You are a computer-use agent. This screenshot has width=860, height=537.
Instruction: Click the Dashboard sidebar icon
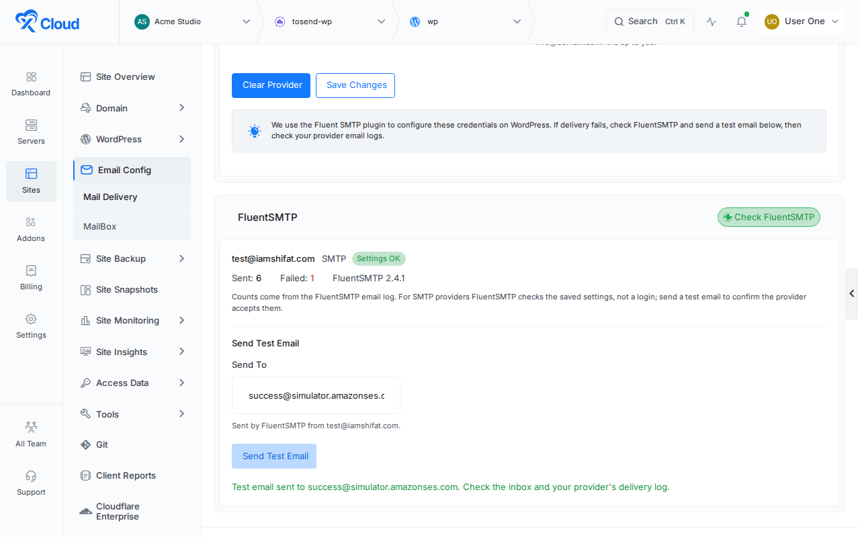coord(31,77)
